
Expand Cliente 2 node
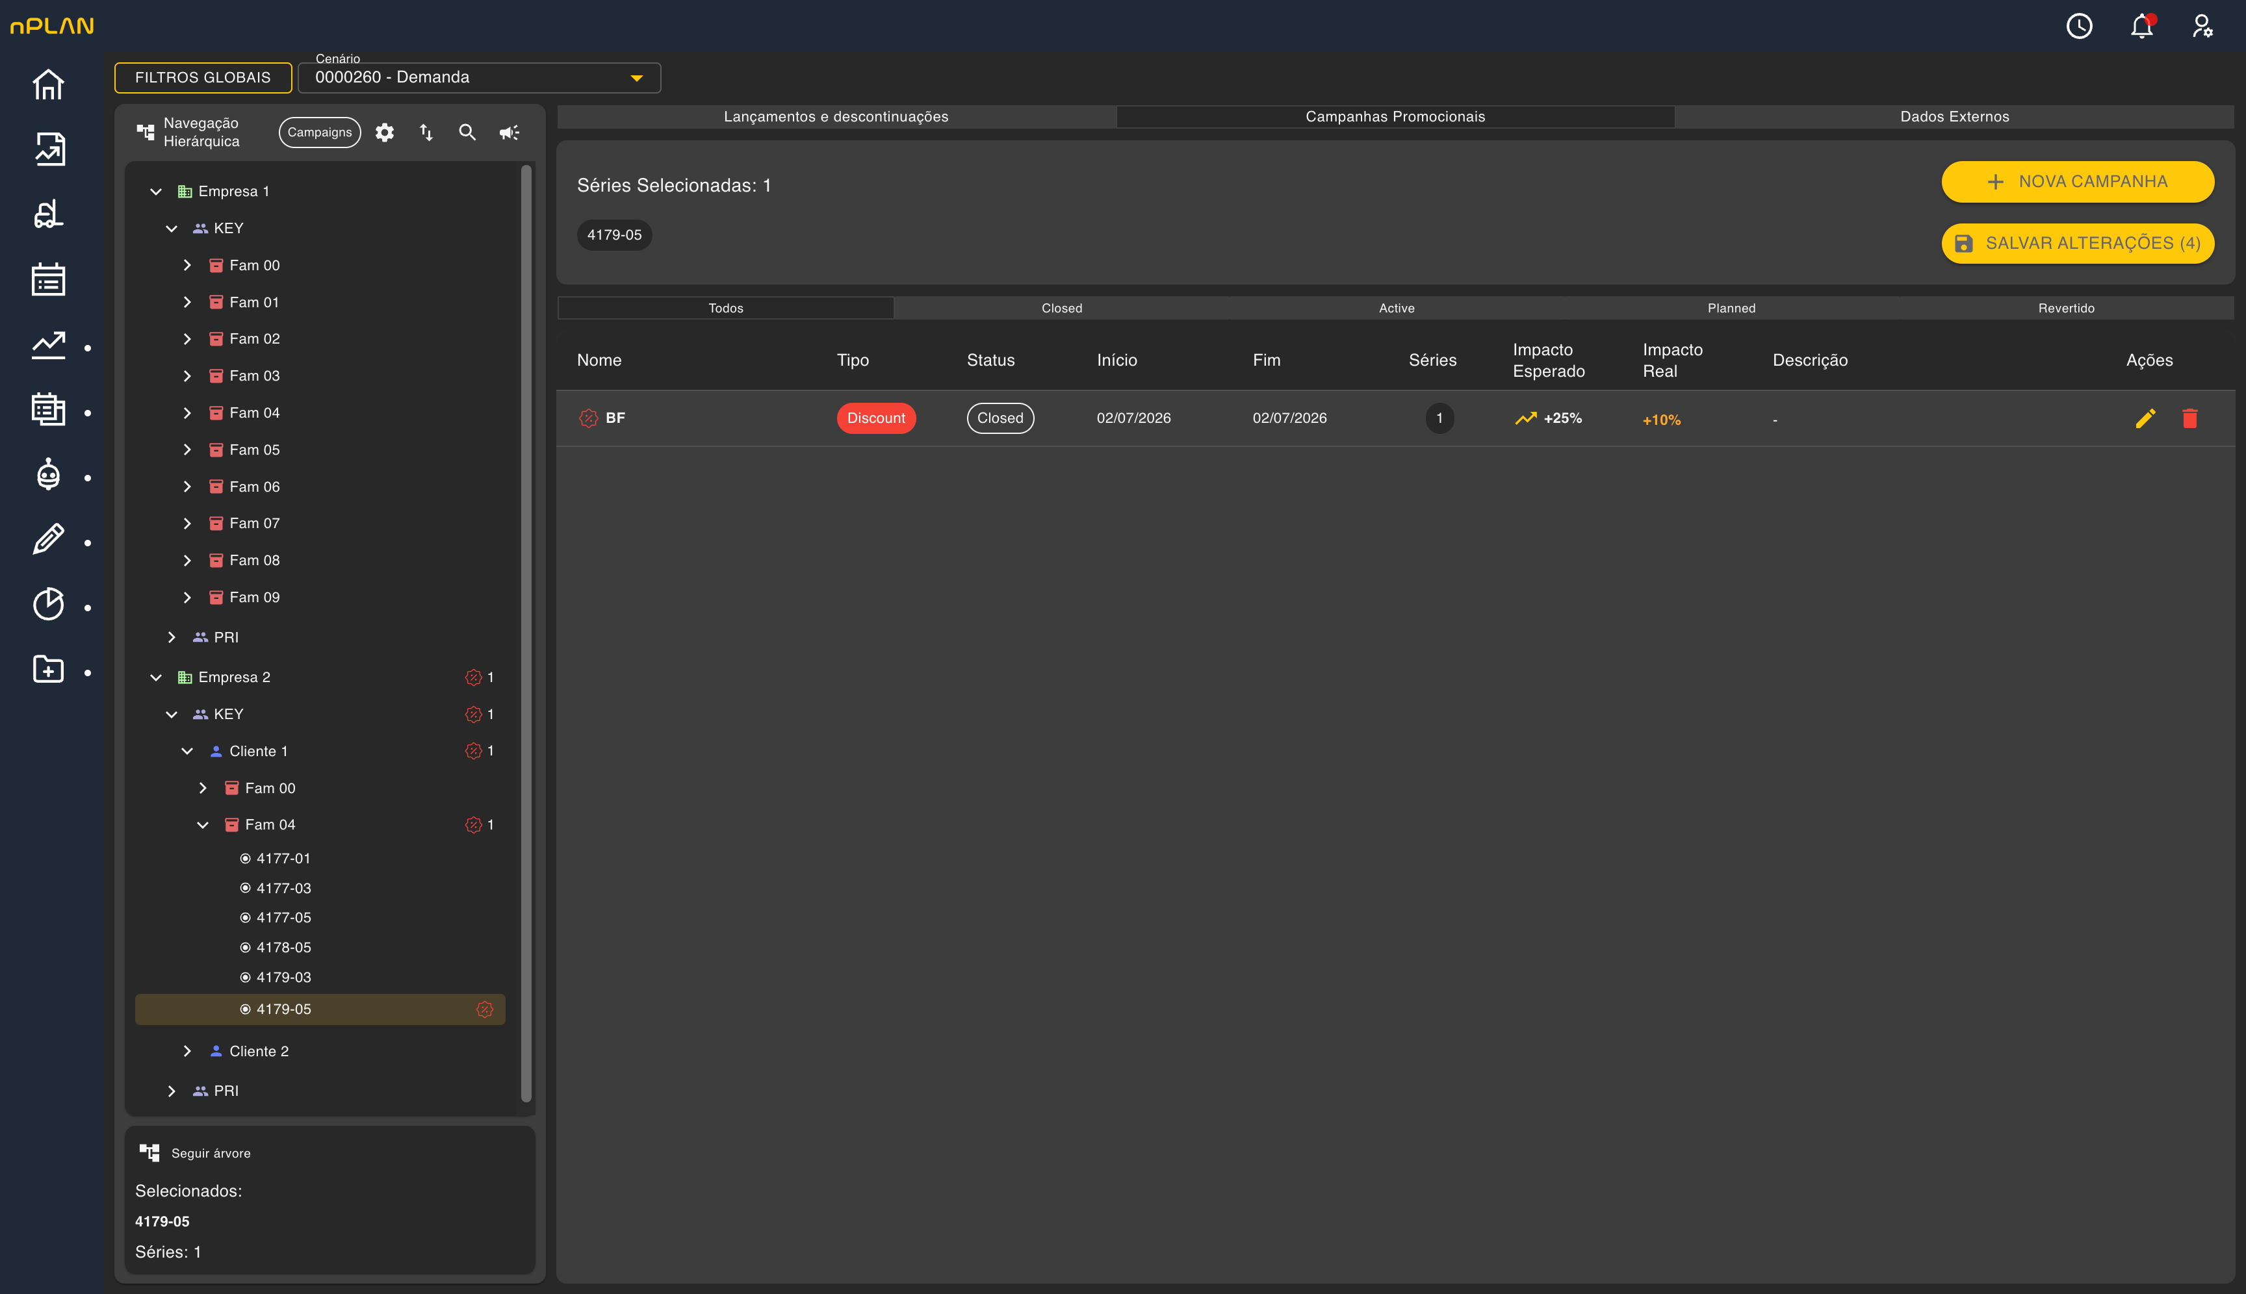(x=187, y=1051)
